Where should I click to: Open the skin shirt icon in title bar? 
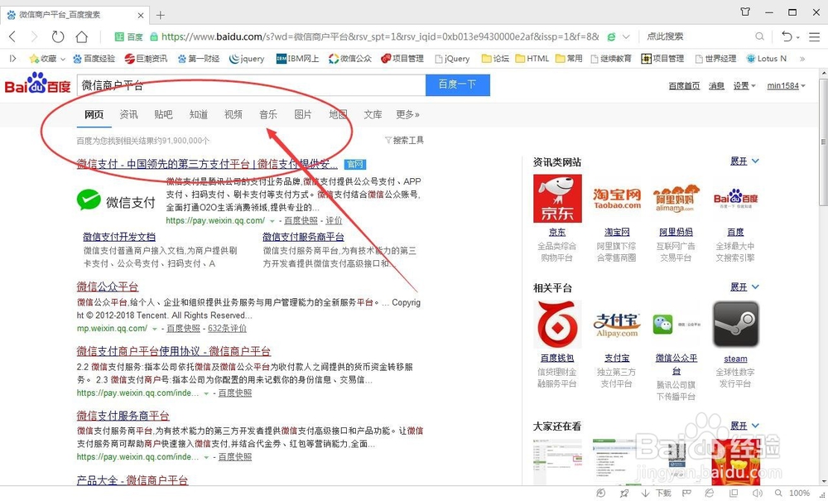(745, 12)
